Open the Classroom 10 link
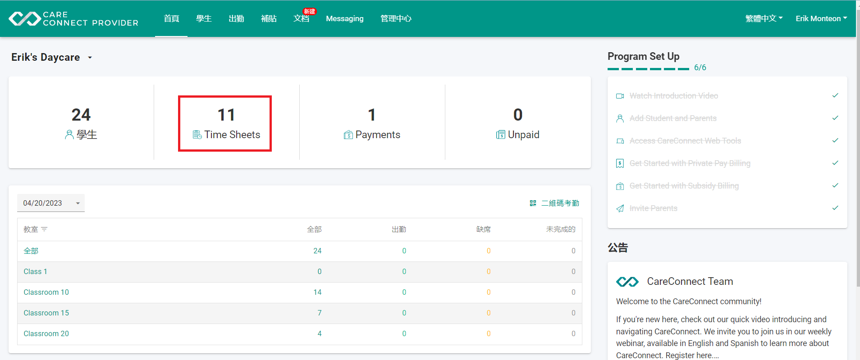 click(46, 292)
